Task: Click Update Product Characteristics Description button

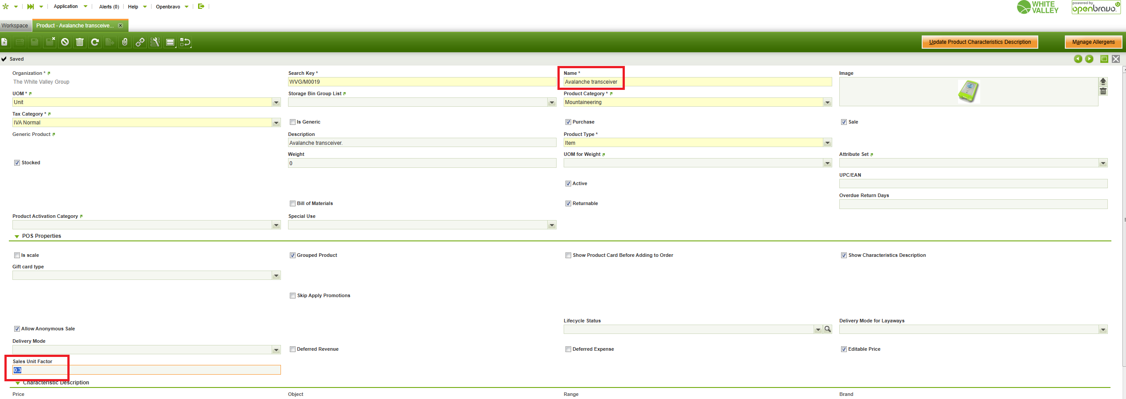Action: [979, 42]
